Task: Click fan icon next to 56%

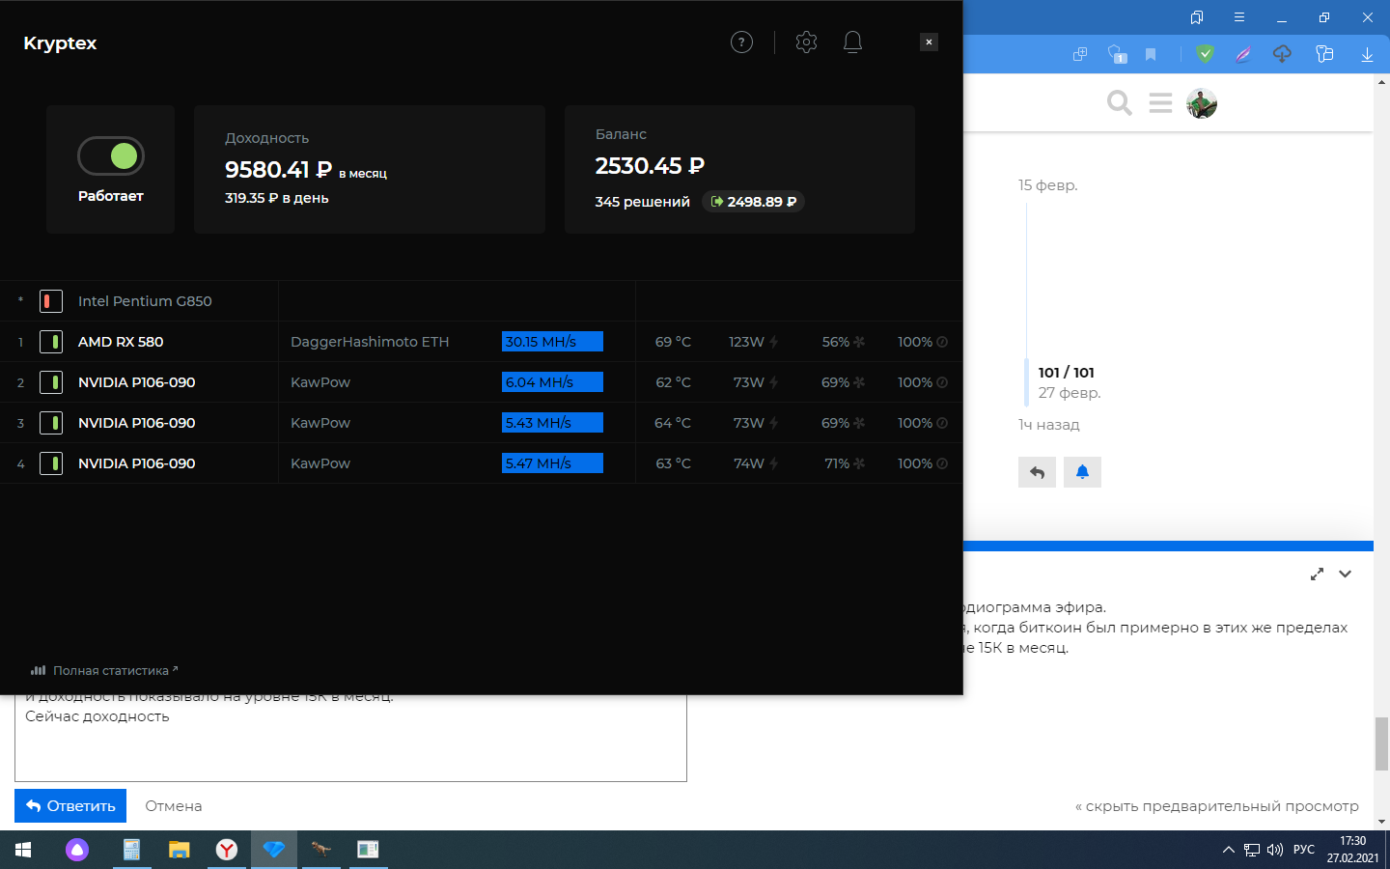Action: pos(859,342)
